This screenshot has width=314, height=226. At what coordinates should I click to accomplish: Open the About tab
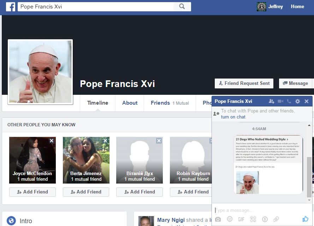130,103
